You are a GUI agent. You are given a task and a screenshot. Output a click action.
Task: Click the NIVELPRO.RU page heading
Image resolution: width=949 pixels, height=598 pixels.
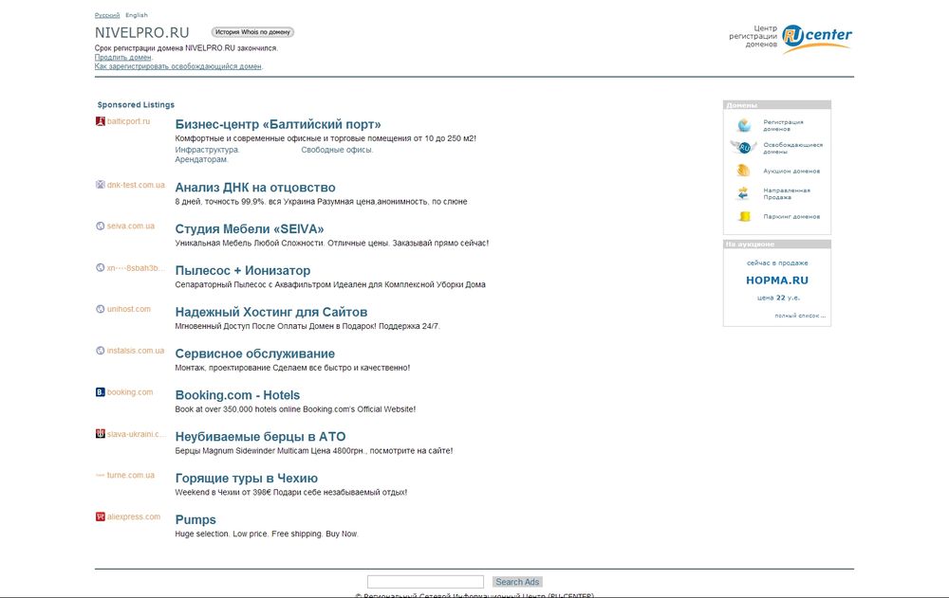pyautogui.click(x=141, y=32)
